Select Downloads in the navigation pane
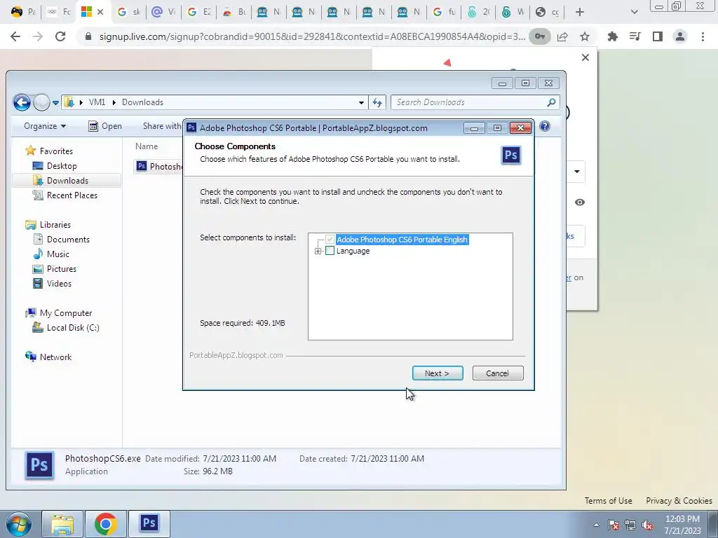This screenshot has width=718, height=538. (67, 180)
